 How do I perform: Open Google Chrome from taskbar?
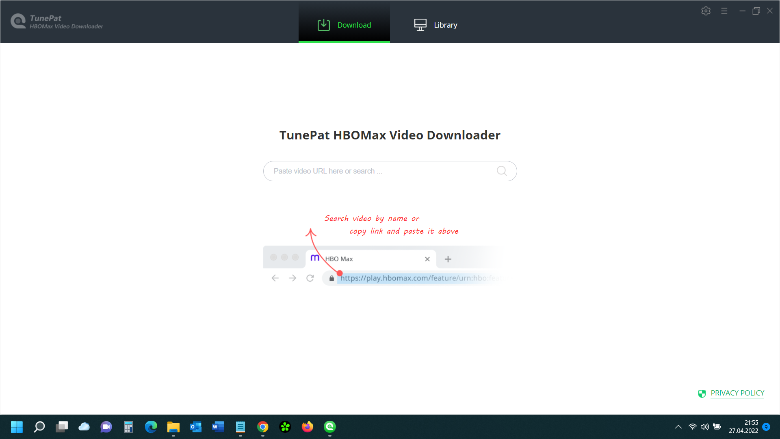pos(263,427)
